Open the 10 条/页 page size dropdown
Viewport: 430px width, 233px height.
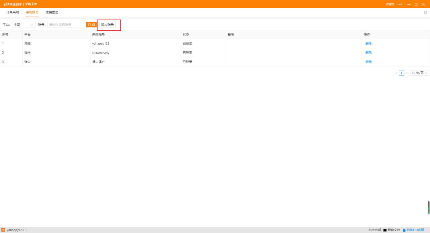(x=419, y=73)
